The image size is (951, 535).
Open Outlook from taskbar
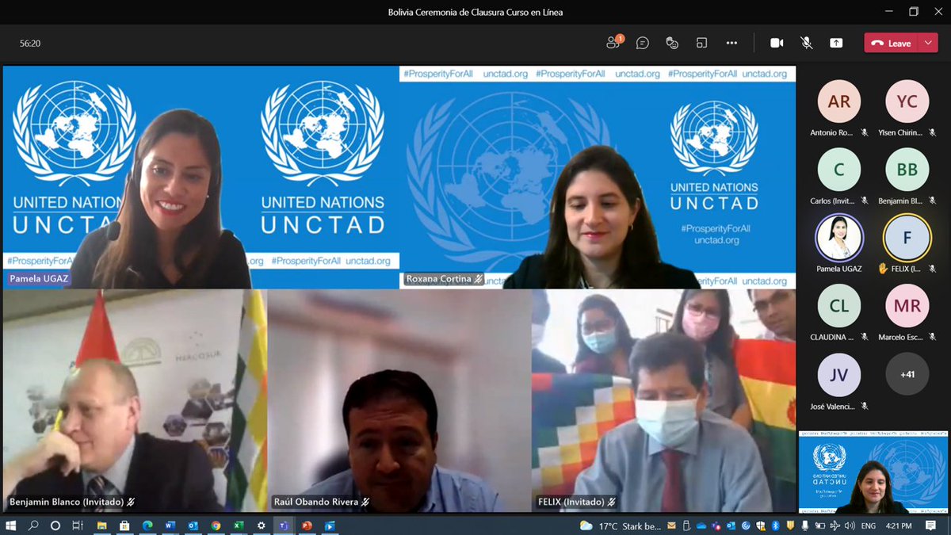(193, 525)
